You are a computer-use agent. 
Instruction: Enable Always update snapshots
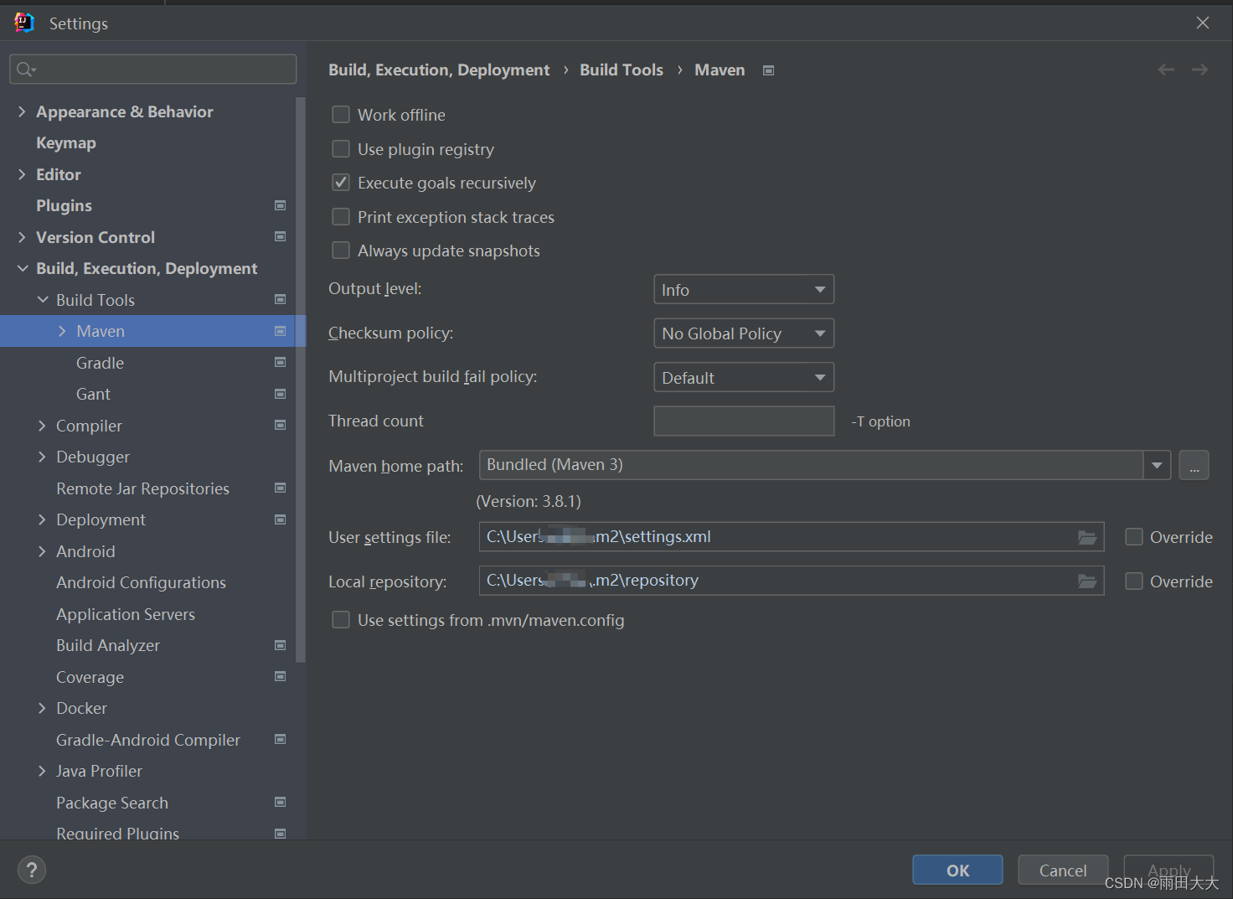coord(341,251)
